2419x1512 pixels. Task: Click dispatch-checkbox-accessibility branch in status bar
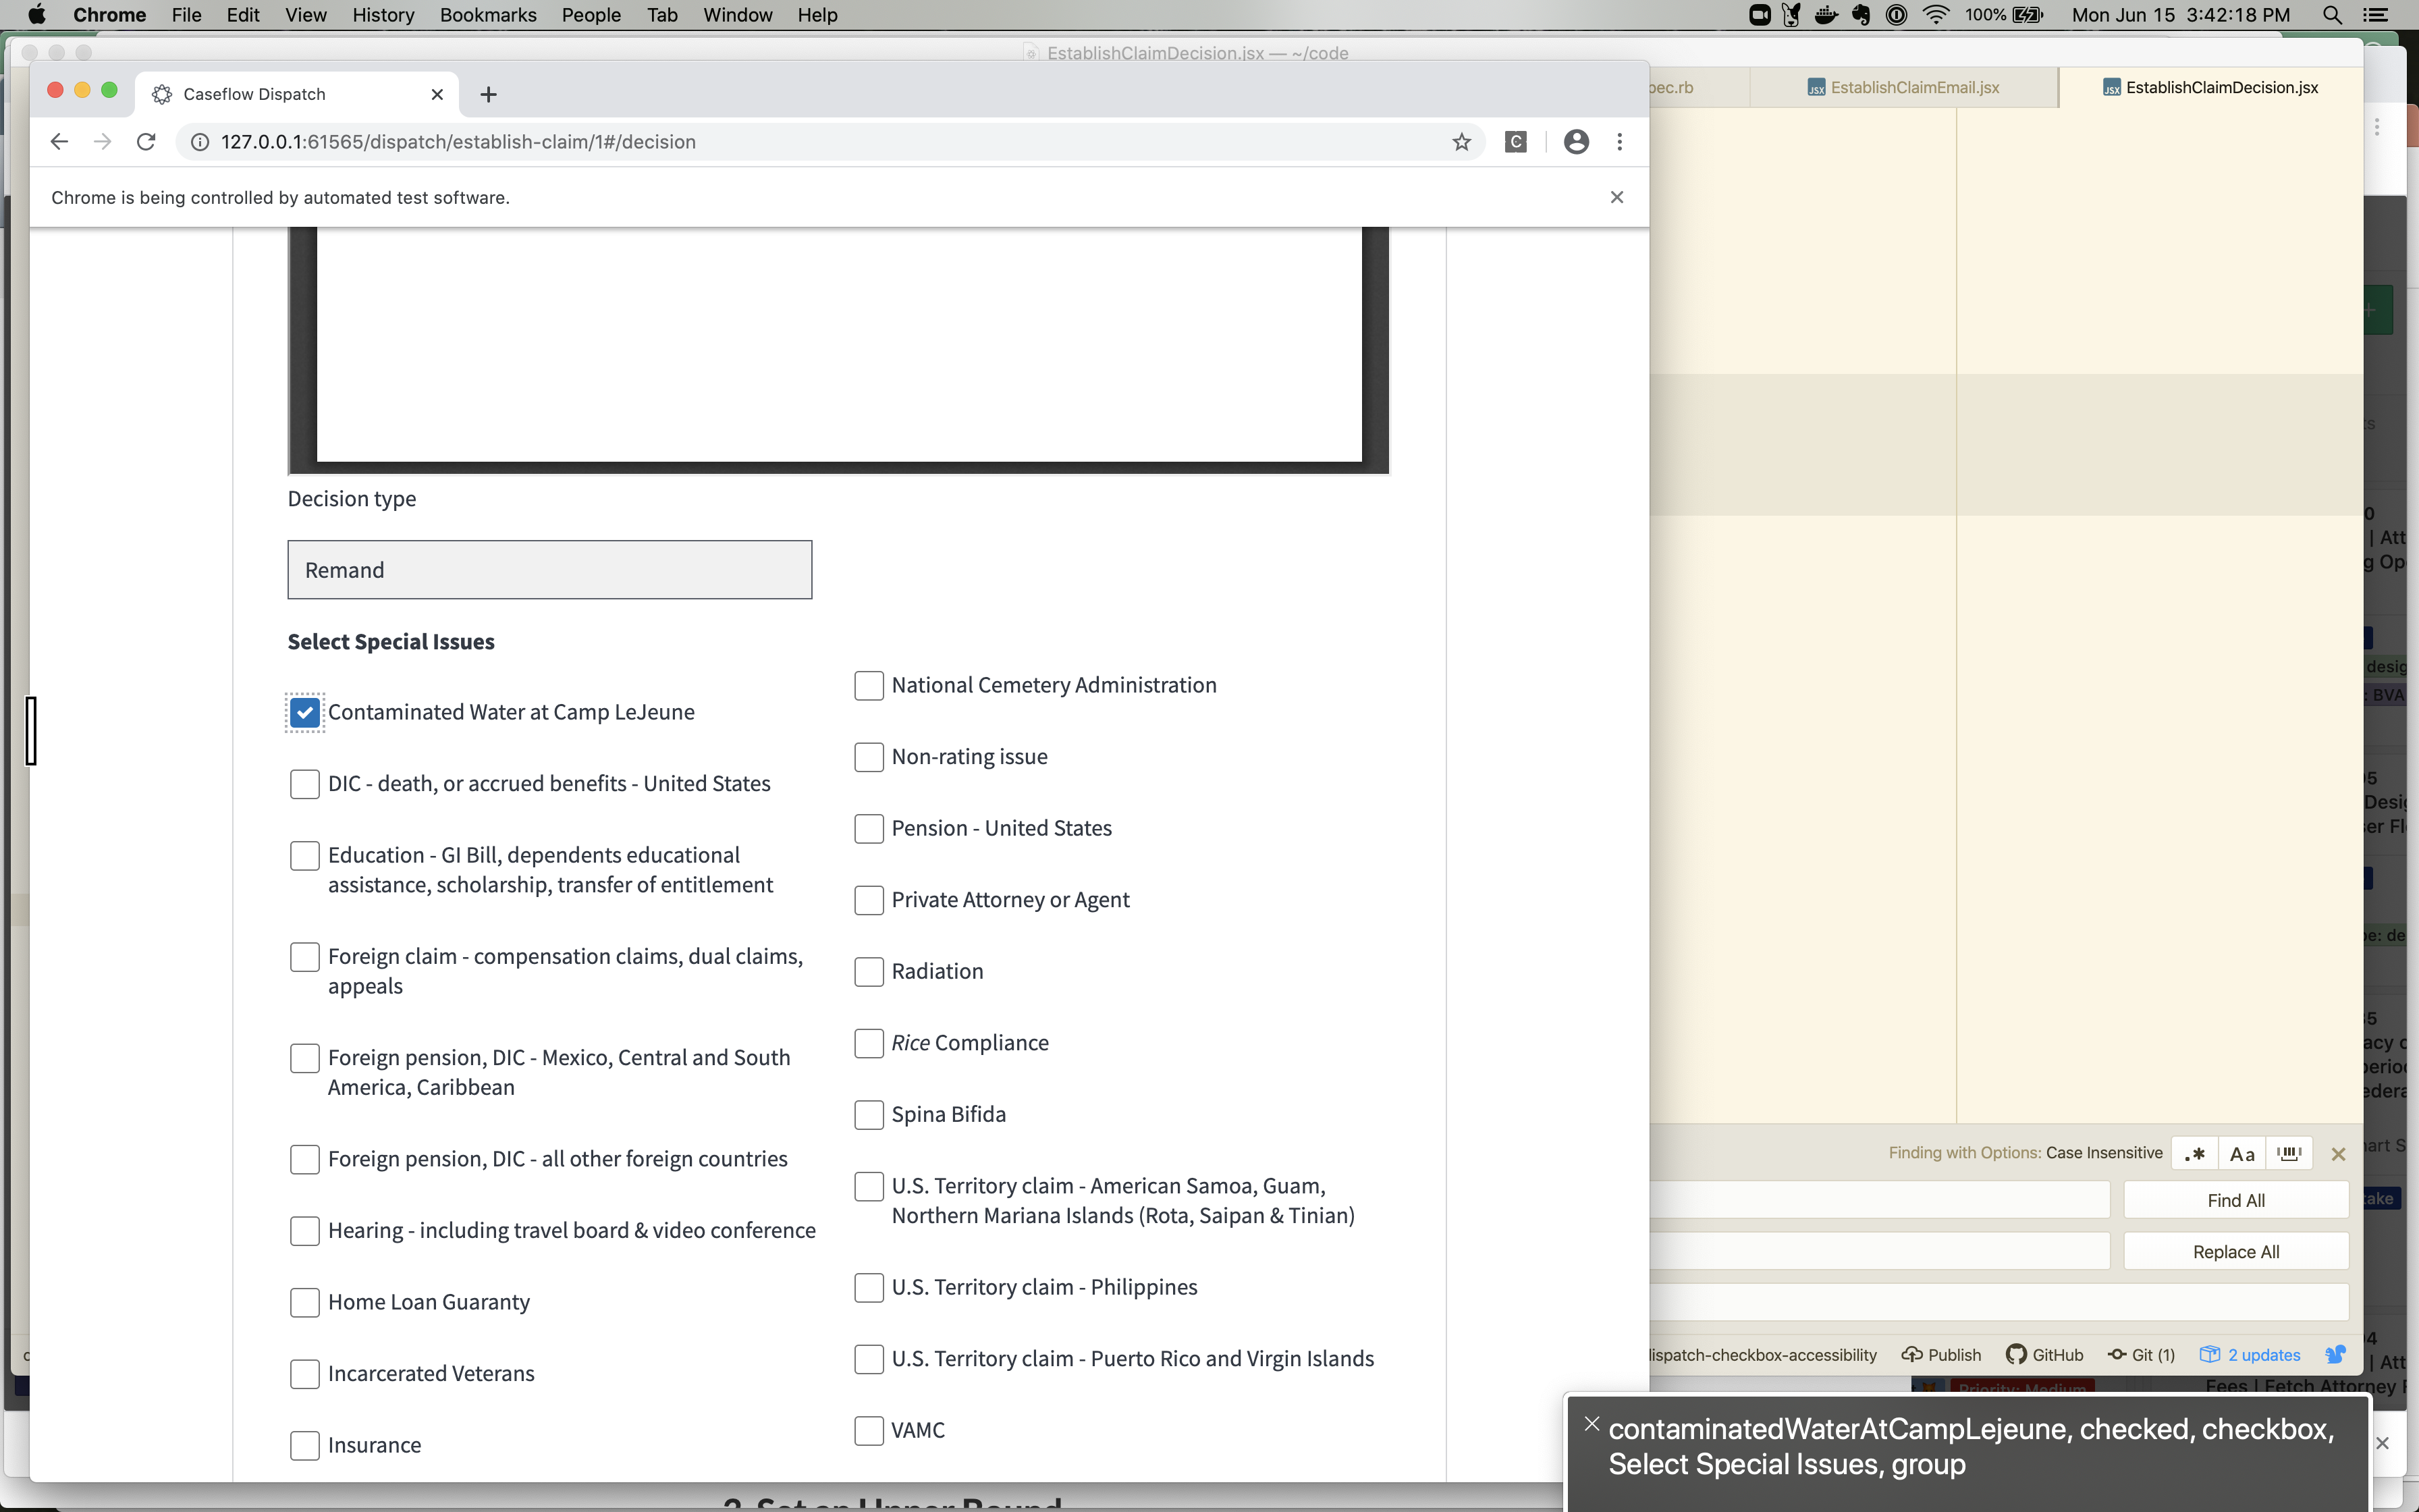1762,1355
